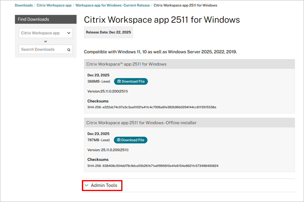
Task: Click the SHA-256 checksum starting with e222ab74
Action: (x=152, y=107)
